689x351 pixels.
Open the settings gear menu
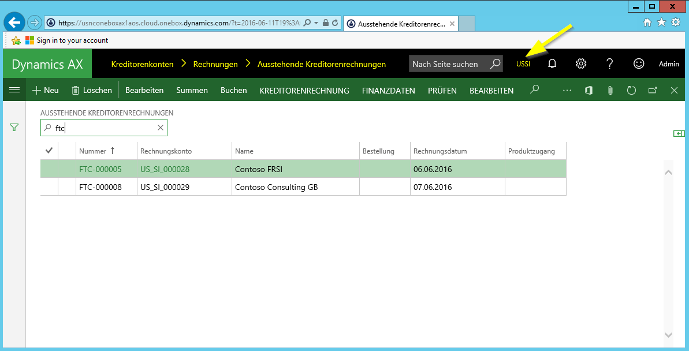click(x=581, y=64)
